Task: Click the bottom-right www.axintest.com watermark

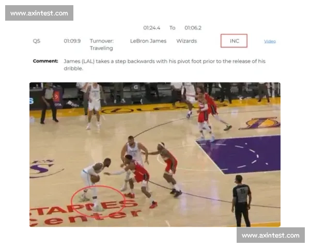Action: pyautogui.click(x=270, y=235)
